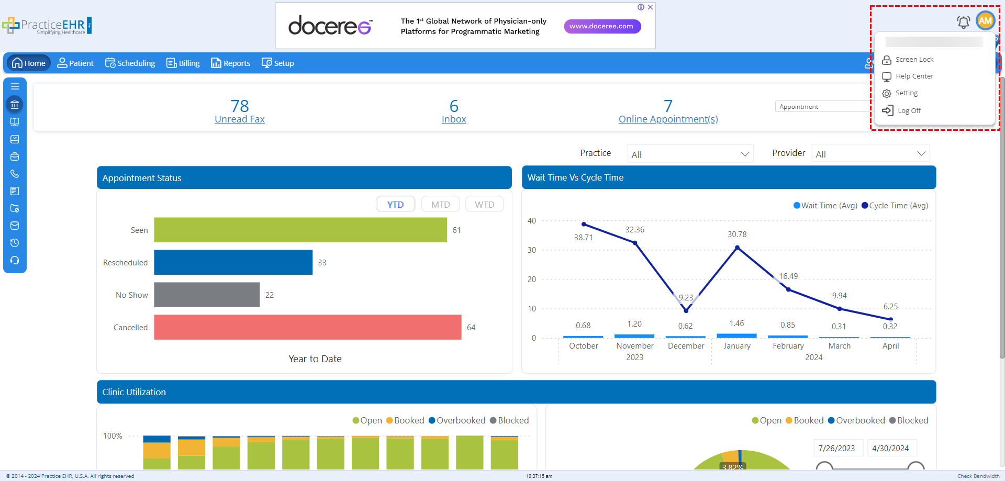1005x481 pixels.
Task: Open the Billing menu
Action: pyautogui.click(x=183, y=63)
